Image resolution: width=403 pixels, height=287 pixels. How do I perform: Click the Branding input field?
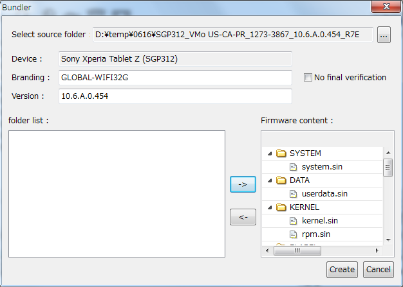tap(175, 78)
